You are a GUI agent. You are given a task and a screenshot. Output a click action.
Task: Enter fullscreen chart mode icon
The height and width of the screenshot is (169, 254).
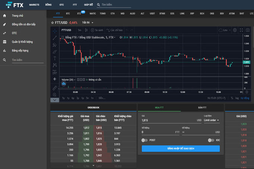[x=241, y=30]
